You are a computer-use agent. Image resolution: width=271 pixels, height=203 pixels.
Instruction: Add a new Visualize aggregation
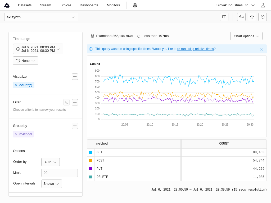(x=75, y=77)
